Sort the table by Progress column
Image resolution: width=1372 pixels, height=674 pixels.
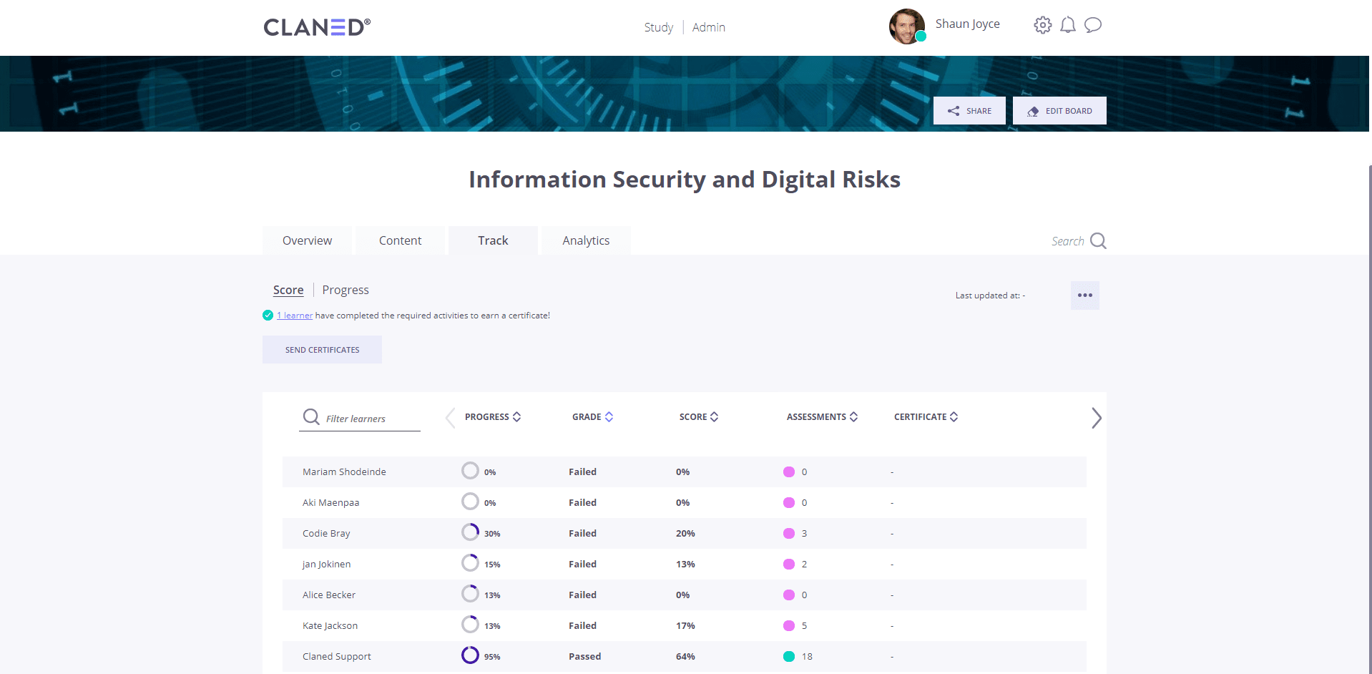516,416
